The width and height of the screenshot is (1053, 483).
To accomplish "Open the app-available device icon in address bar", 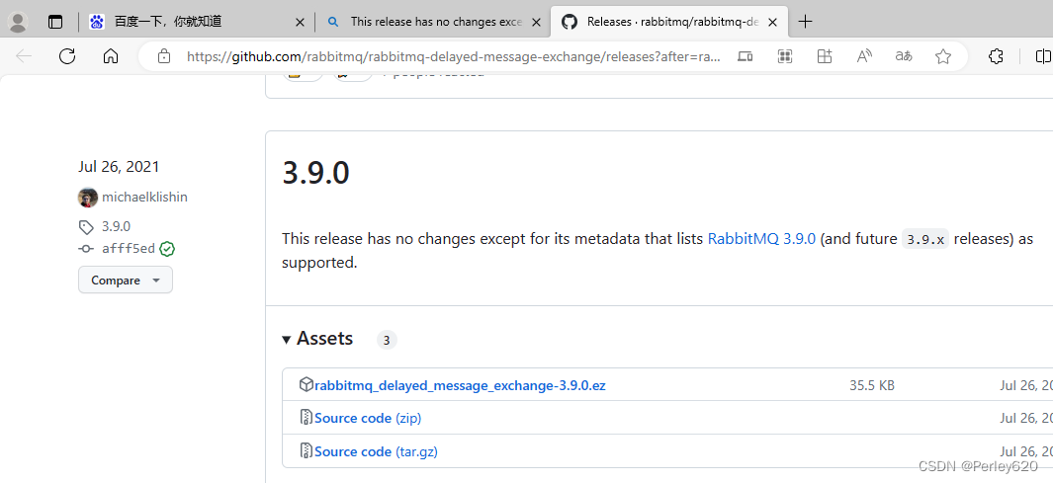I will coord(745,56).
